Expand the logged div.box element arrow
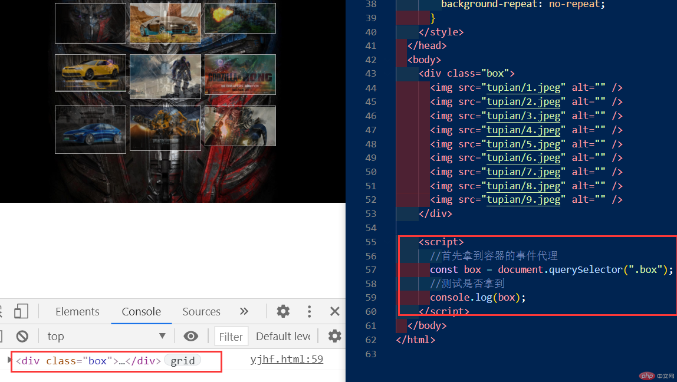This screenshot has height=382, width=677. tap(9, 360)
